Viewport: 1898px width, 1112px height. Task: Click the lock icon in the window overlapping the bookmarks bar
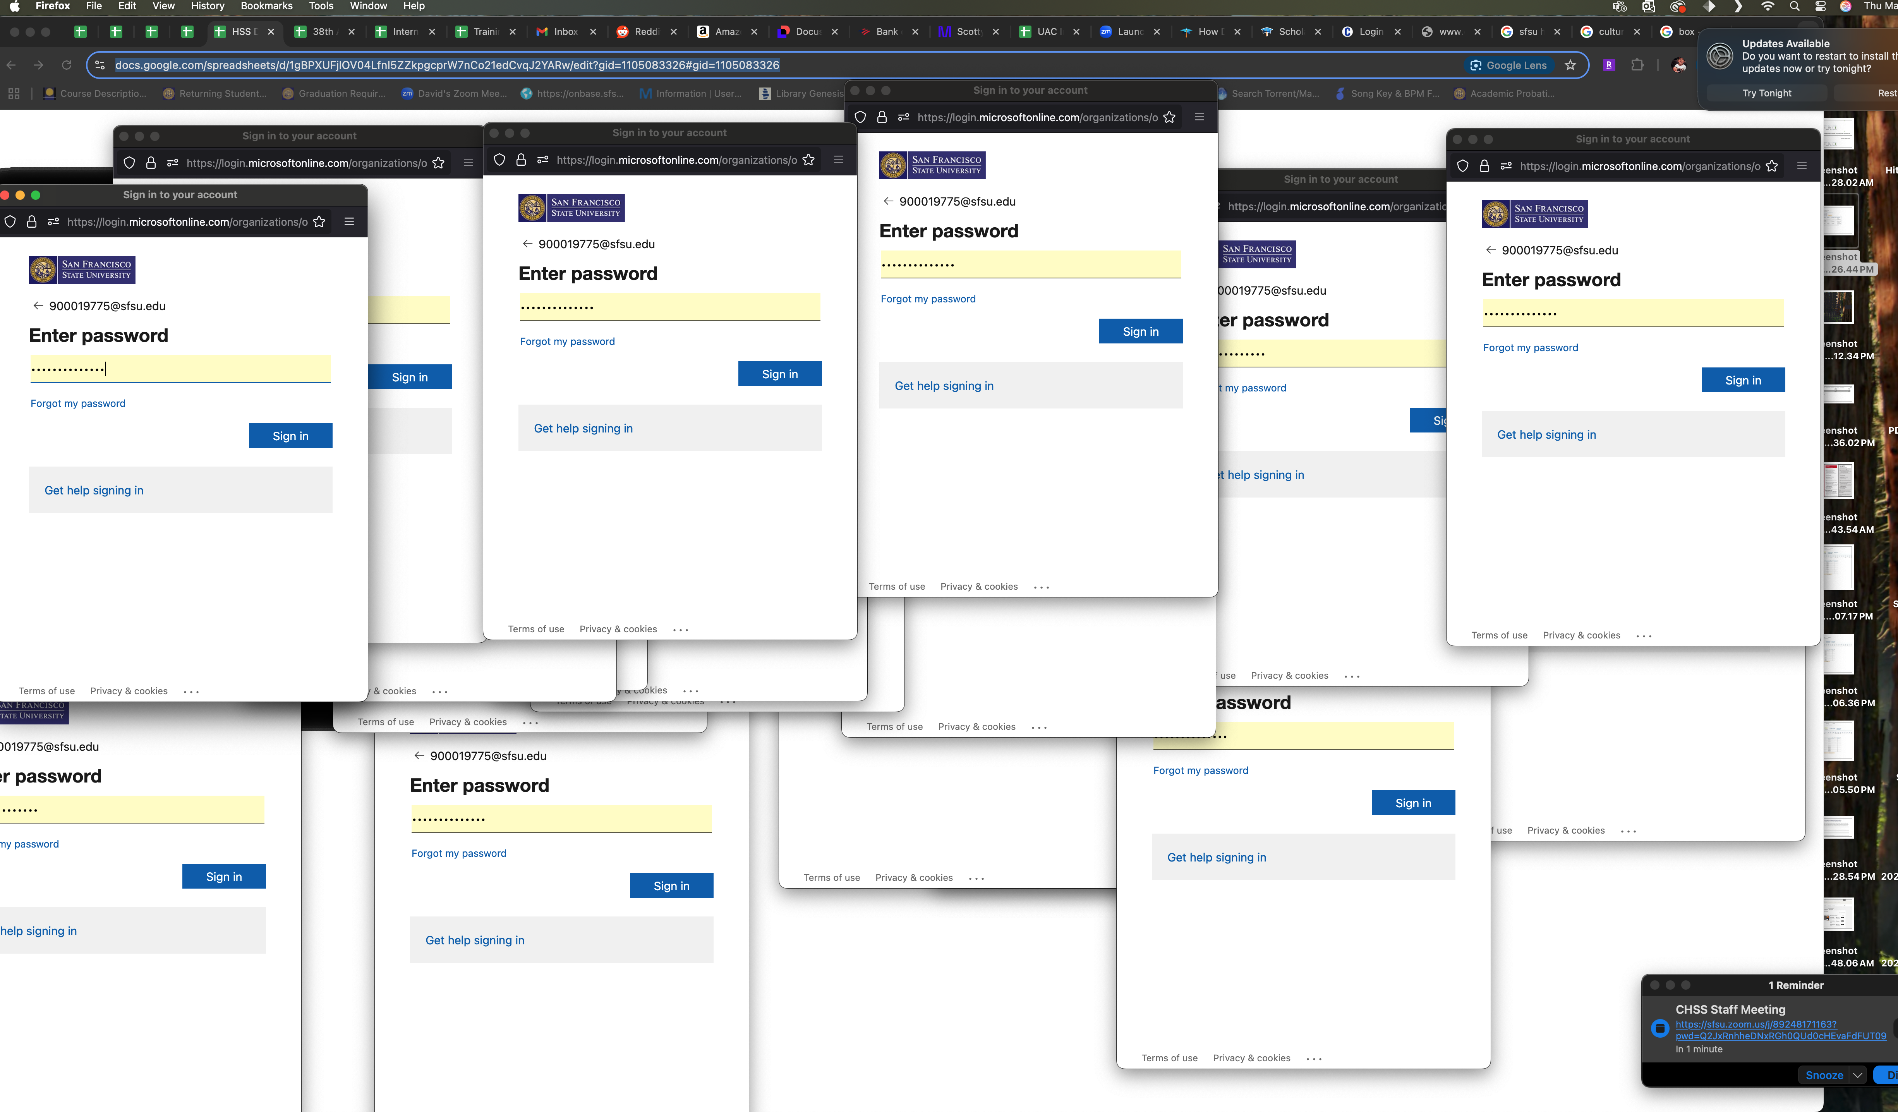click(882, 118)
